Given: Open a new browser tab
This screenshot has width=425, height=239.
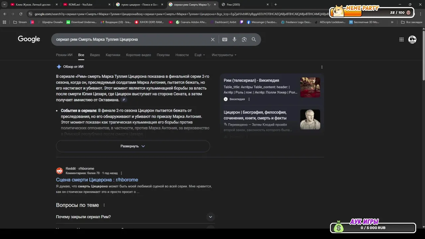Looking at the screenshot, I should pyautogui.click(x=276, y=5).
